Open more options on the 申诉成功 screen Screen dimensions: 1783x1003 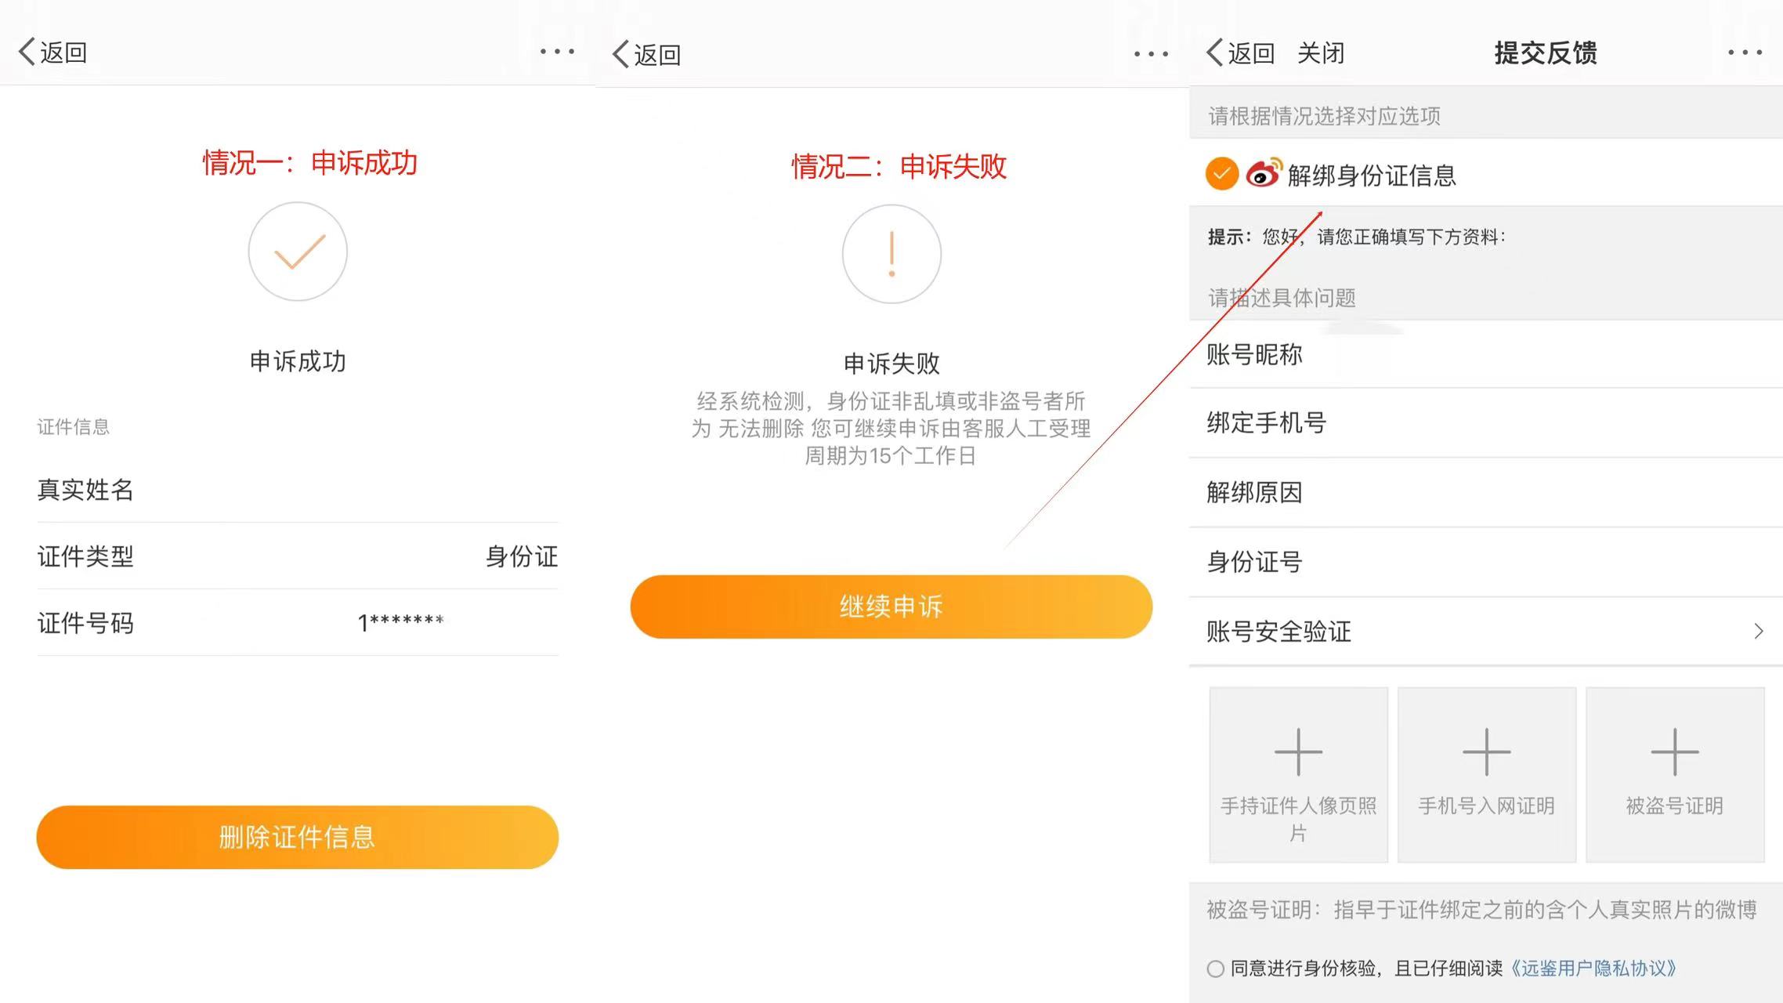(557, 52)
